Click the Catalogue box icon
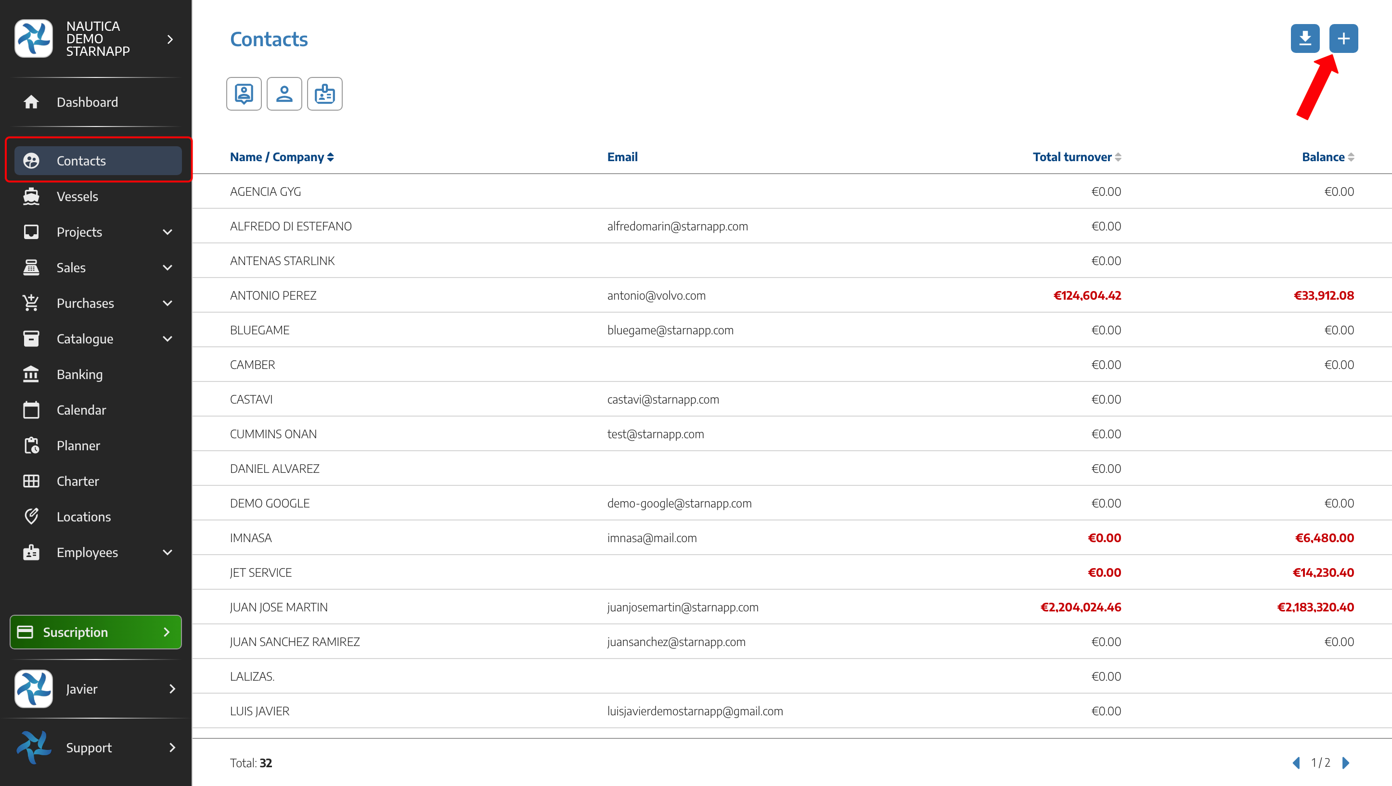1392x786 pixels. pyautogui.click(x=31, y=339)
